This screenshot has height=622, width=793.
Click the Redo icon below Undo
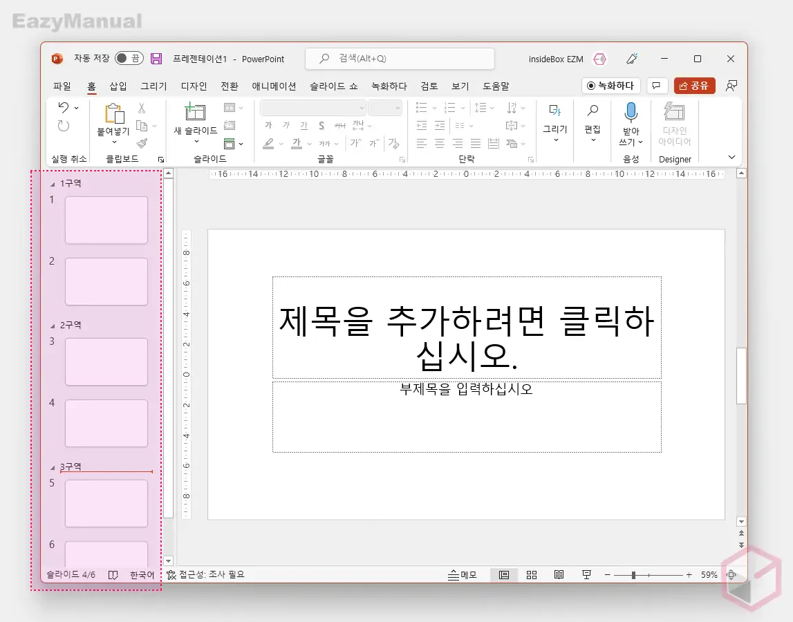(63, 126)
